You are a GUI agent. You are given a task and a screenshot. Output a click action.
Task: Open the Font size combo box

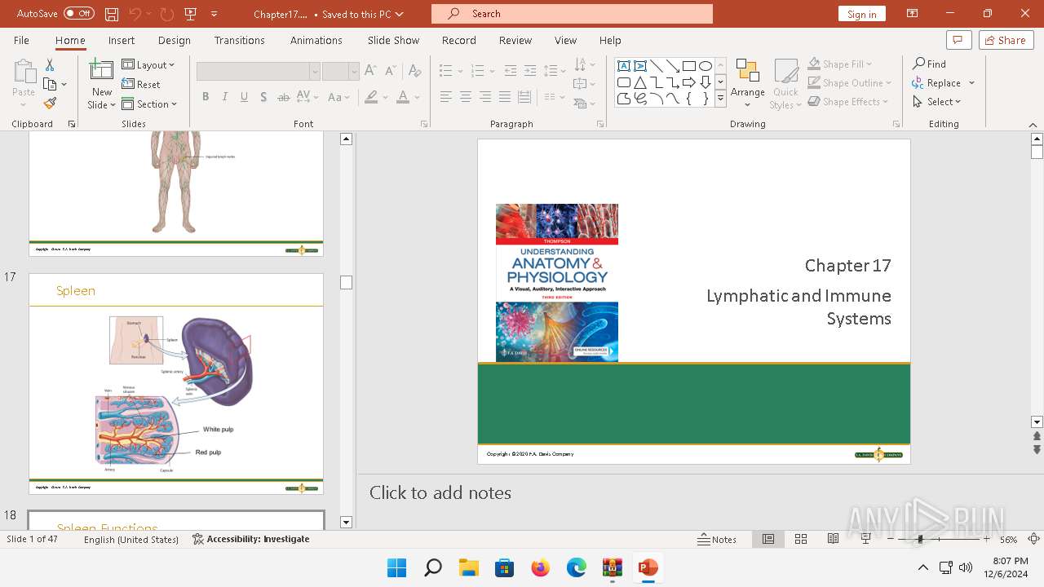pos(340,72)
